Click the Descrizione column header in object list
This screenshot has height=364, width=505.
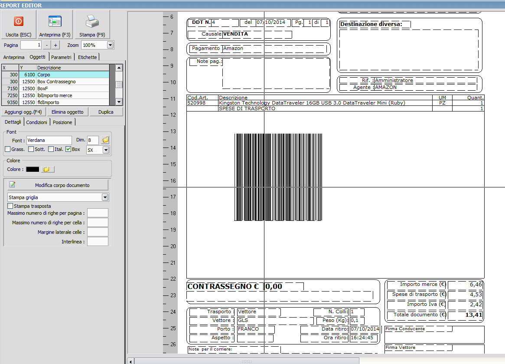[x=73, y=67]
